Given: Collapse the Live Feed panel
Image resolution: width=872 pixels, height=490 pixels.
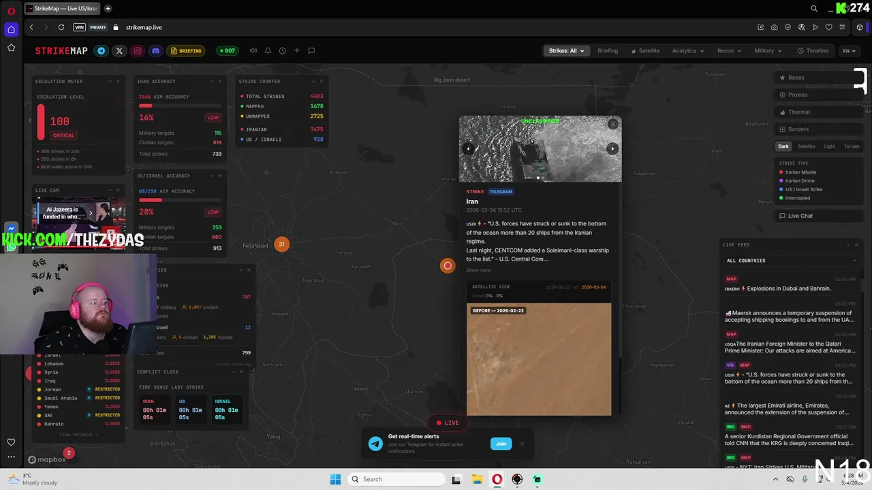Looking at the screenshot, I should (848, 244).
